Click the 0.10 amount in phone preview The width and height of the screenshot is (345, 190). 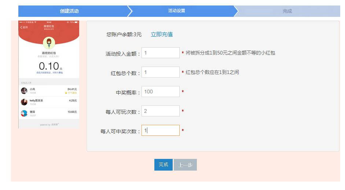click(x=49, y=66)
